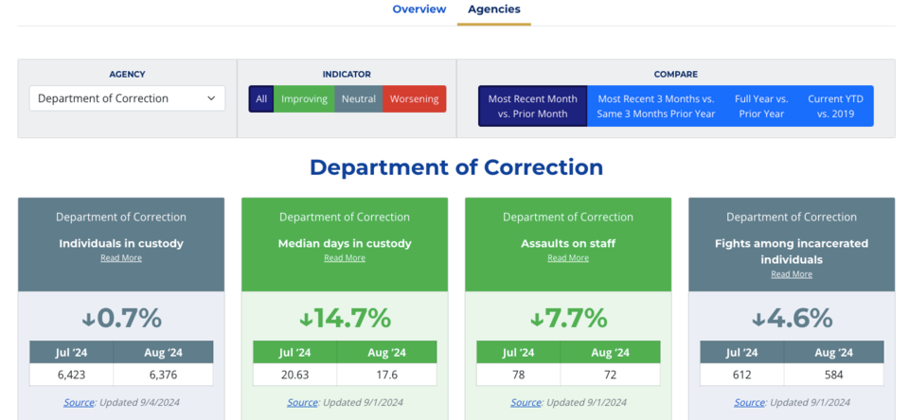Viewport: 909px width, 420px height.
Task: Click the 6,423 table cell
Action: [x=71, y=375]
